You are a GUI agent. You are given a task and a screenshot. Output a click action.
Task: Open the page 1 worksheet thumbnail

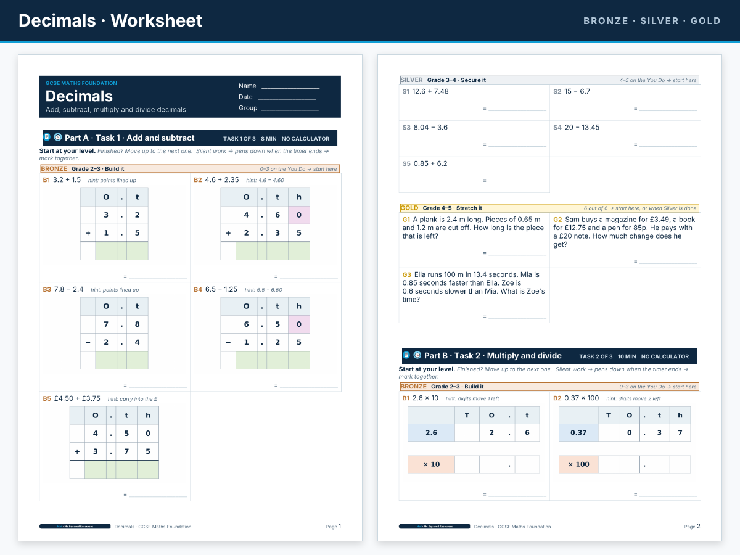[x=190, y=298]
